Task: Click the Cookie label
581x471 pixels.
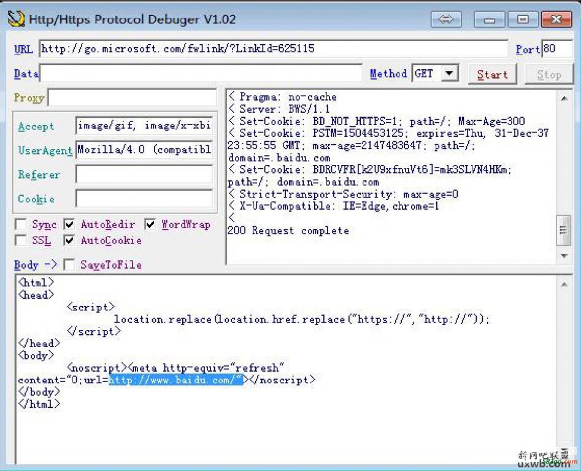Action: tap(36, 199)
